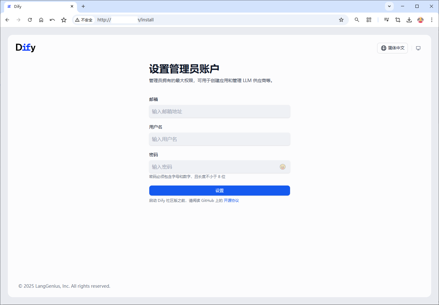Click the Dify logo
The height and width of the screenshot is (305, 439).
pos(25,47)
